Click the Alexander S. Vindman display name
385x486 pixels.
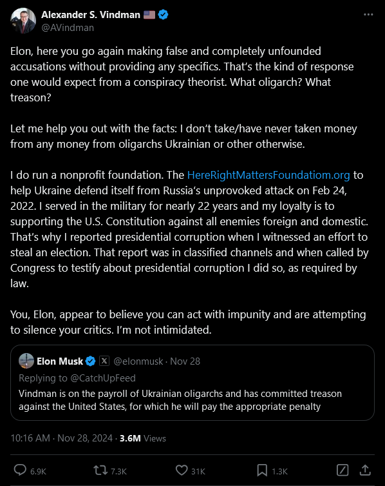click(91, 15)
